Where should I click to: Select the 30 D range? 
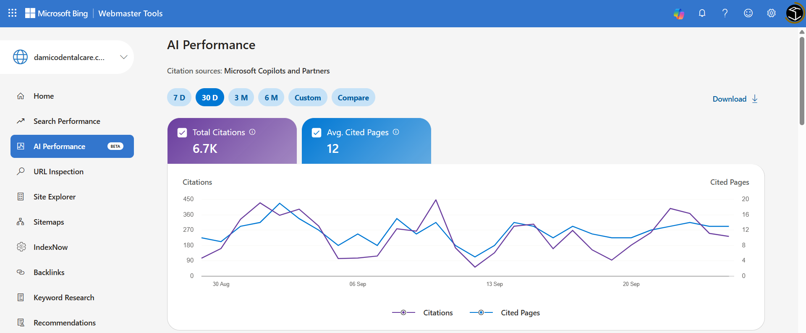pyautogui.click(x=210, y=97)
